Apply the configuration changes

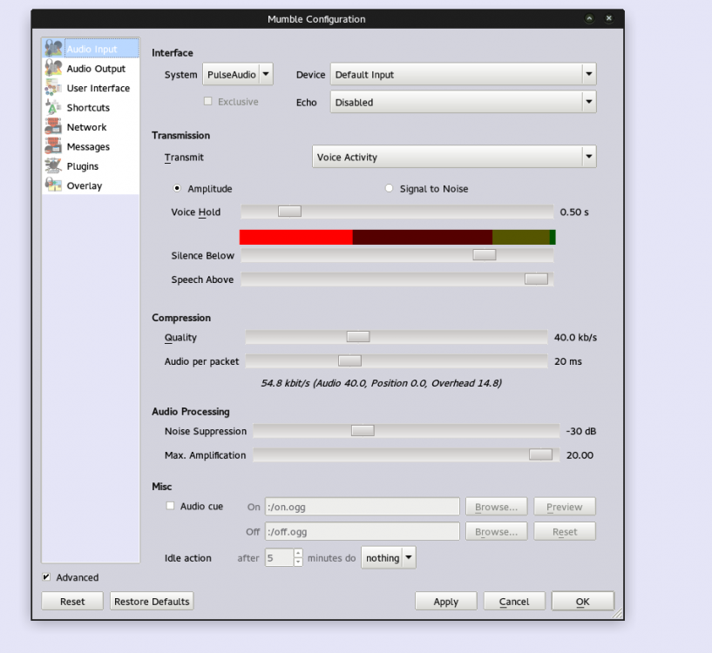point(445,601)
